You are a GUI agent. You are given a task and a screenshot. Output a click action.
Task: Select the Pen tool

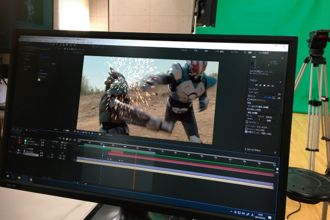(x=53, y=44)
